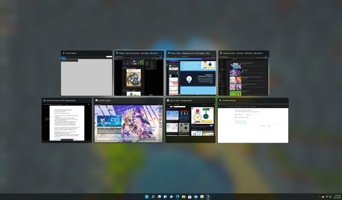The height and width of the screenshot is (200, 342).
Task: Open Widgets from the taskbar
Action: coord(165,197)
